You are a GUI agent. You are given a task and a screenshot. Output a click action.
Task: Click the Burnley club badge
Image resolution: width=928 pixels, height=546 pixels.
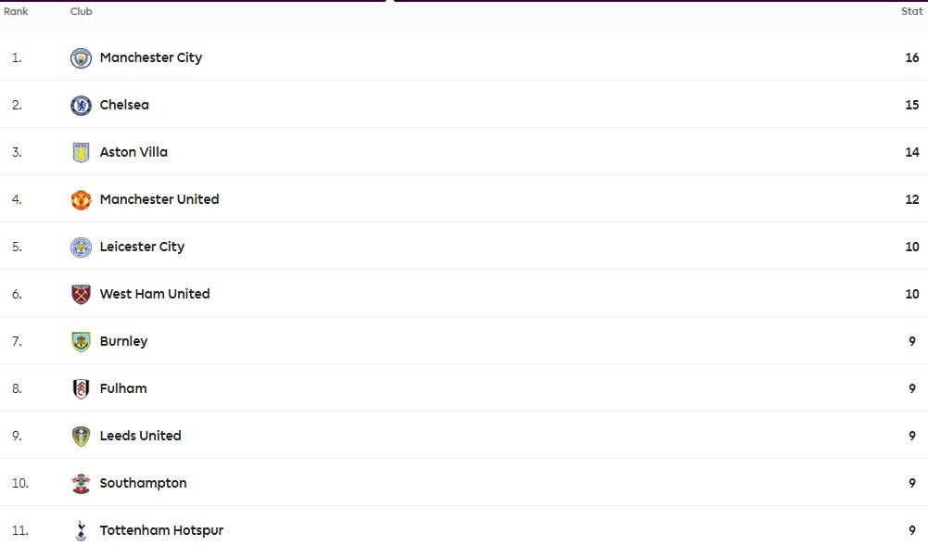point(81,342)
